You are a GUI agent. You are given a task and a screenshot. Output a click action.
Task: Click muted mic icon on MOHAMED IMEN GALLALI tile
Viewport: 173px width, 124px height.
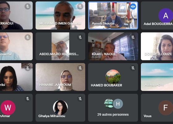80,6
